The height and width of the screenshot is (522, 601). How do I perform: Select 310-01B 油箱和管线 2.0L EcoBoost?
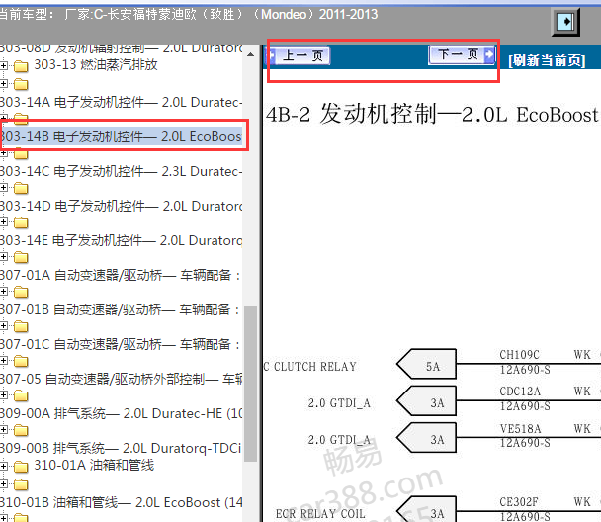[122, 502]
